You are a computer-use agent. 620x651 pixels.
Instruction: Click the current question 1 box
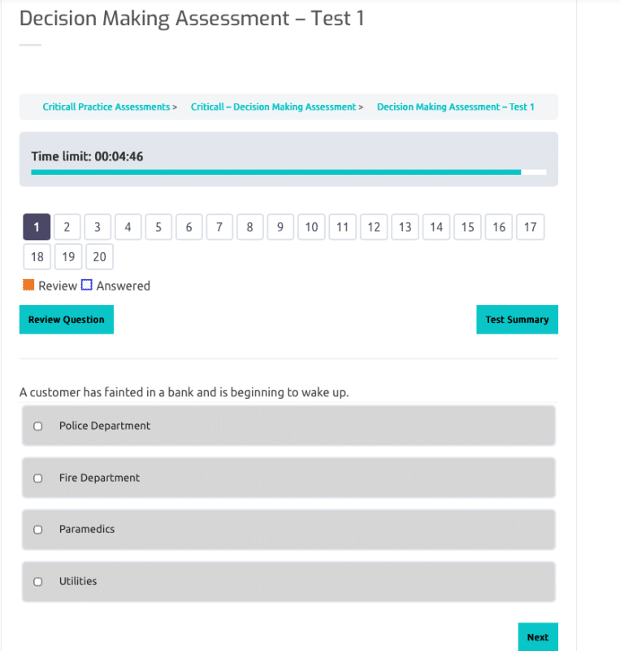tap(37, 227)
